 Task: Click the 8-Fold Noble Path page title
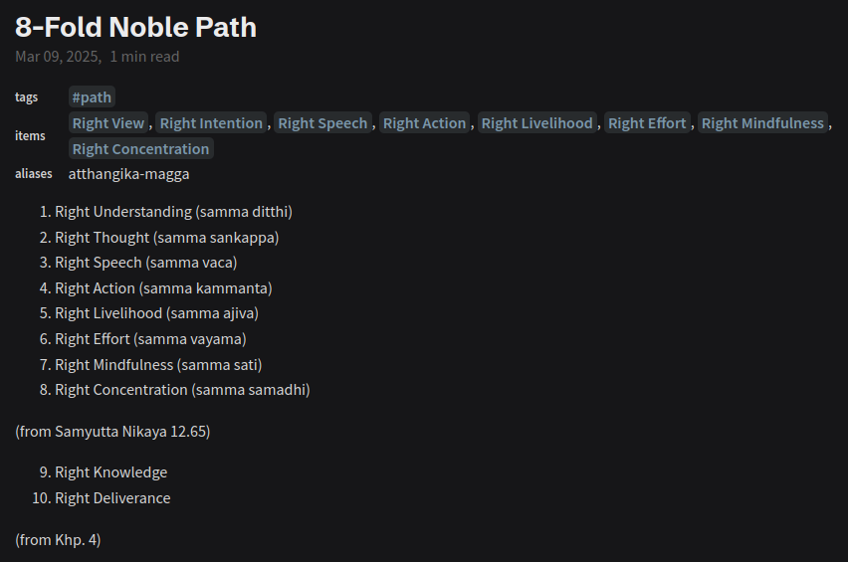coord(135,27)
